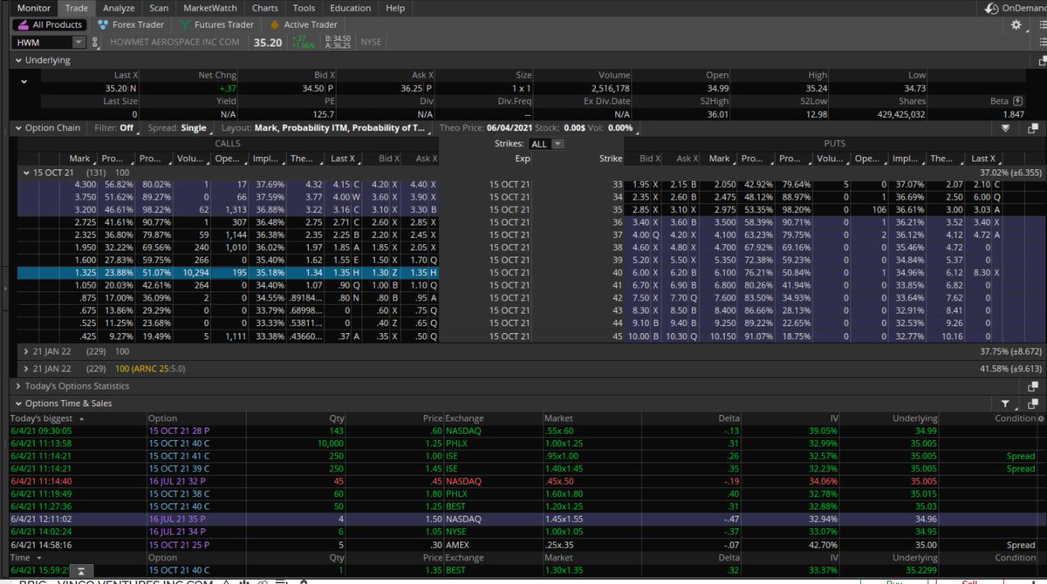Switch to Active Trader tab
The image size is (1047, 584).
[305, 25]
